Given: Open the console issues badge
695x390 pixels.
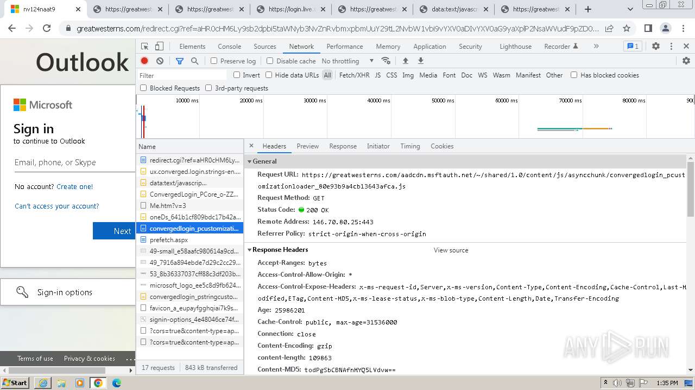Looking at the screenshot, I should (x=632, y=47).
